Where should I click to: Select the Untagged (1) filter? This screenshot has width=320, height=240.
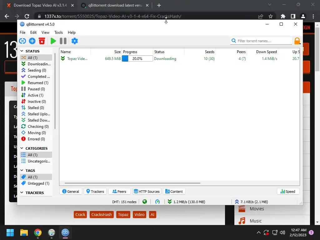[x=36, y=183]
